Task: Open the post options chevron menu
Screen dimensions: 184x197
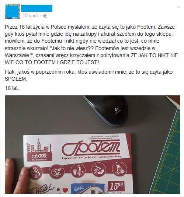Action: click(178, 7)
